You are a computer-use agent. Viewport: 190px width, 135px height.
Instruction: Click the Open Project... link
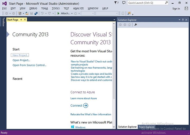pos(21,60)
